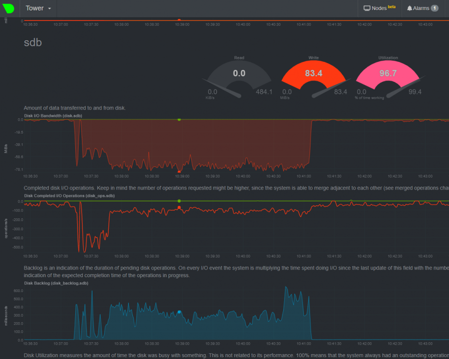449x359 pixels.
Task: Click the red marker on top timeline strip
Action: click(179, 20)
